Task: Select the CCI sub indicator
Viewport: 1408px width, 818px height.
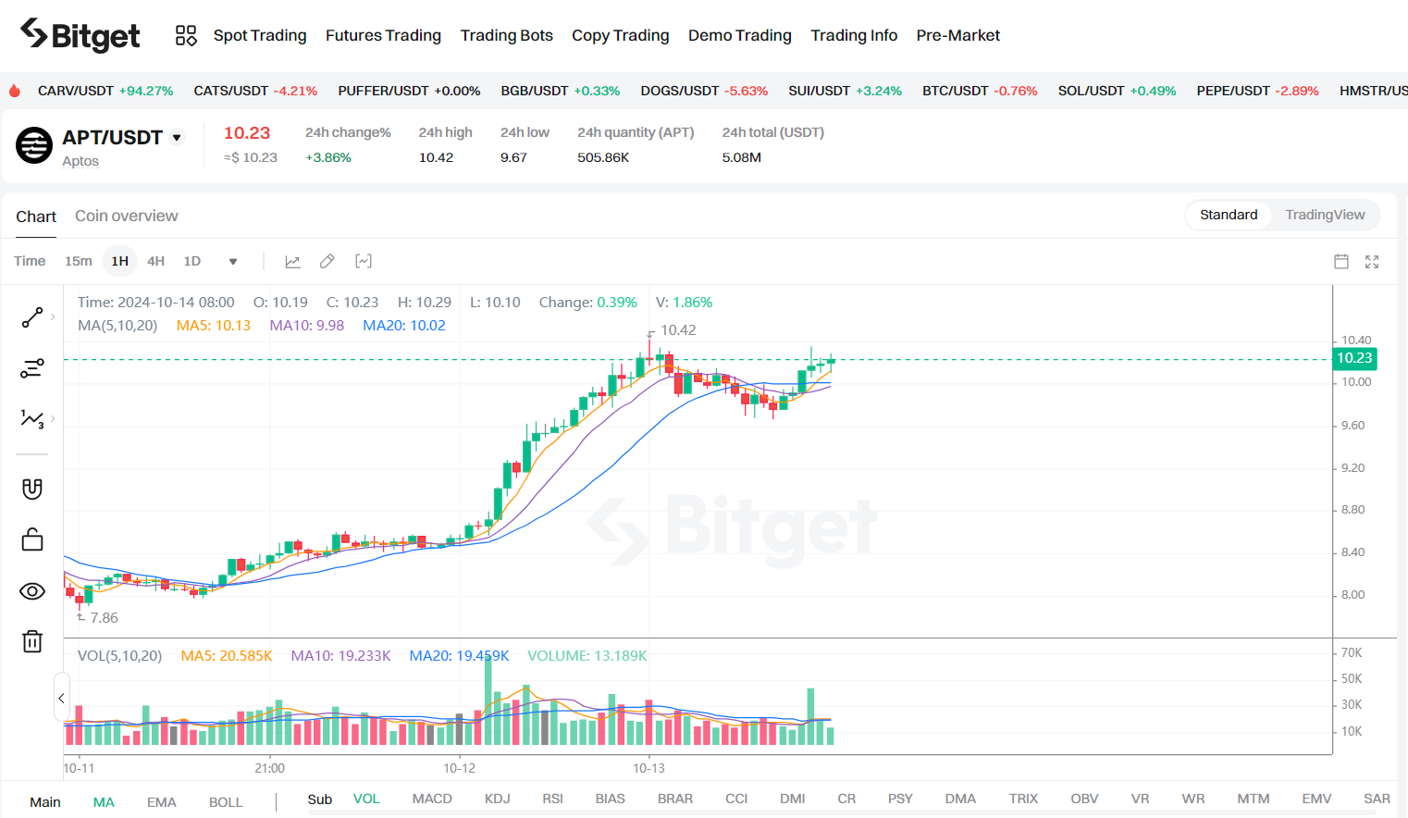Action: (x=736, y=799)
